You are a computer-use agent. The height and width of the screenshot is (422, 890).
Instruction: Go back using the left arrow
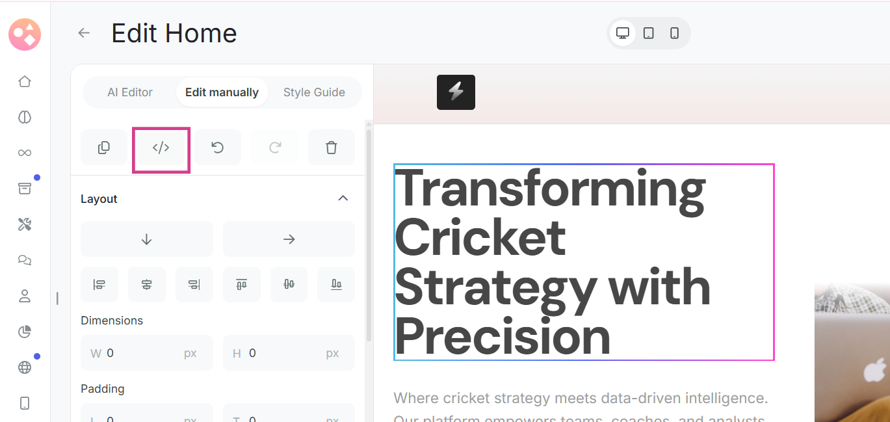pos(84,33)
